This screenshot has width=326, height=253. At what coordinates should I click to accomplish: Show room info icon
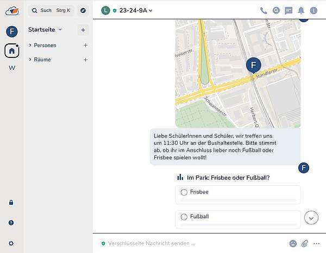[314, 10]
